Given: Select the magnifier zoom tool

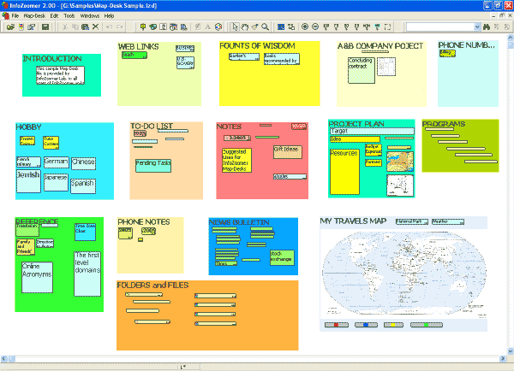Looking at the screenshot, I should click(266, 26).
